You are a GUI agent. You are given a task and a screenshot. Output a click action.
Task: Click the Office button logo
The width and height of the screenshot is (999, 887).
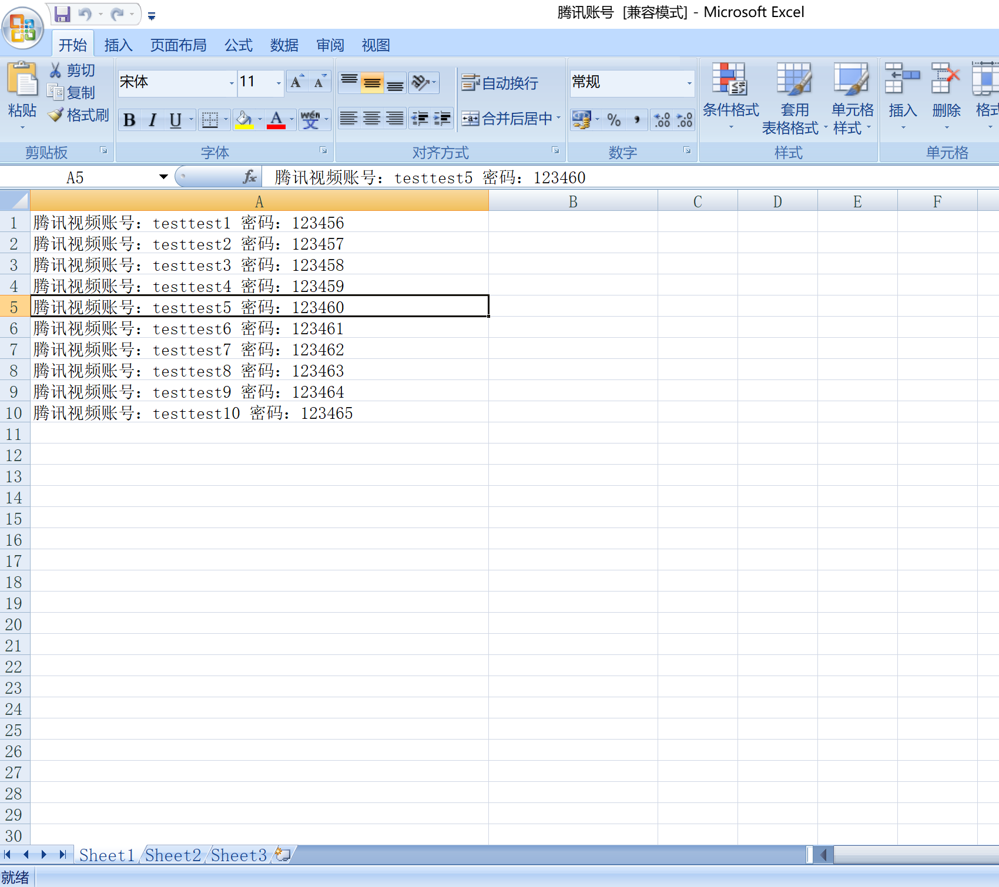coord(23,28)
